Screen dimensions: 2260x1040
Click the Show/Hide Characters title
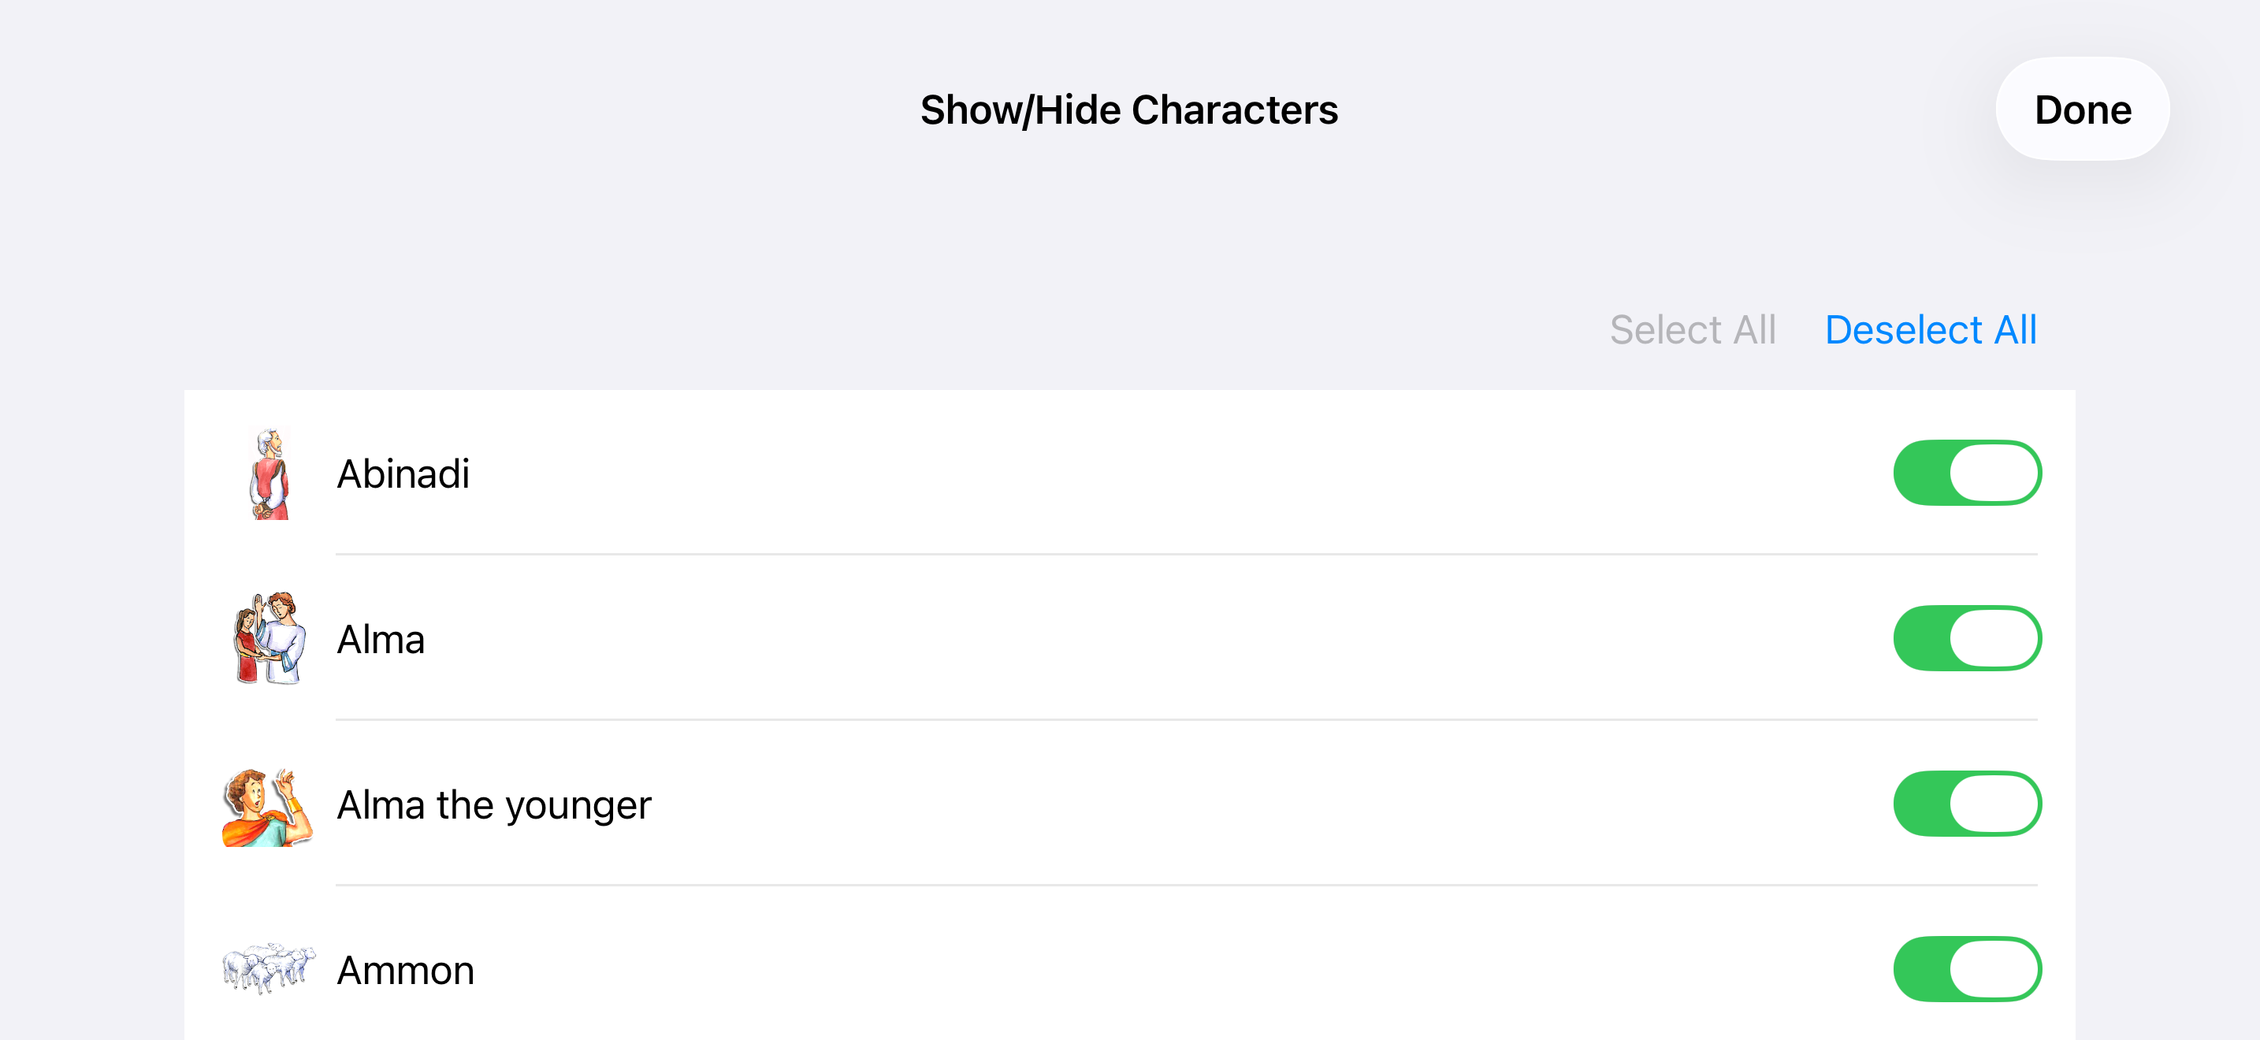tap(1129, 110)
